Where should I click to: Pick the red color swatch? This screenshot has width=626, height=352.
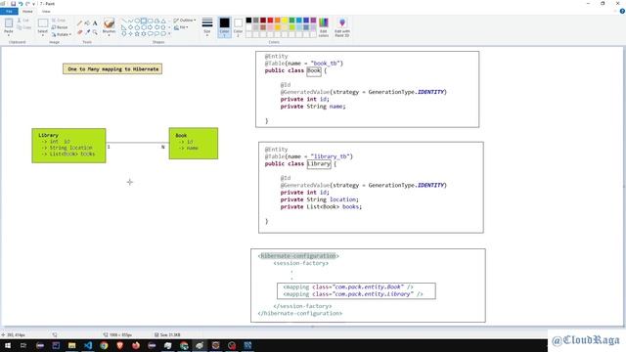pyautogui.click(x=270, y=20)
